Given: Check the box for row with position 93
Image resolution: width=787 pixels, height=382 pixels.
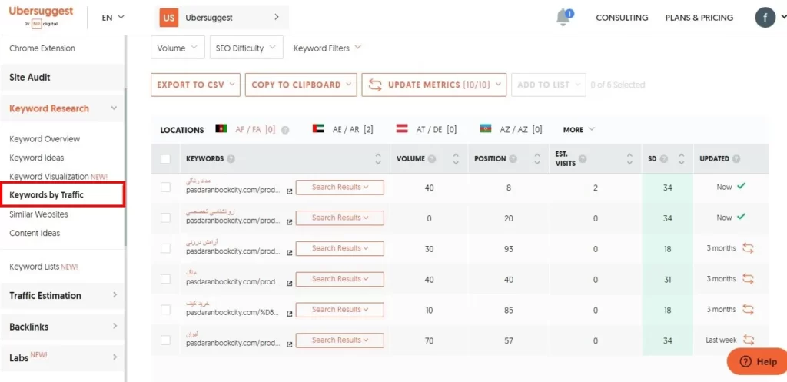Looking at the screenshot, I should [166, 248].
